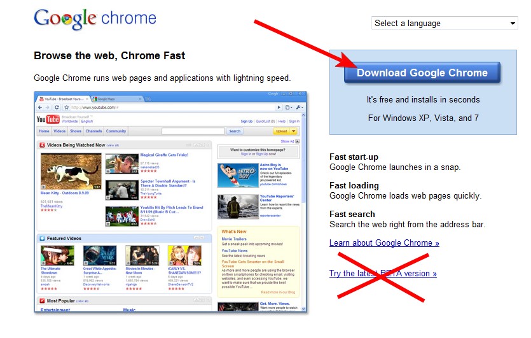
Task: Open the Try the latest BETA version link
Action: tap(383, 273)
